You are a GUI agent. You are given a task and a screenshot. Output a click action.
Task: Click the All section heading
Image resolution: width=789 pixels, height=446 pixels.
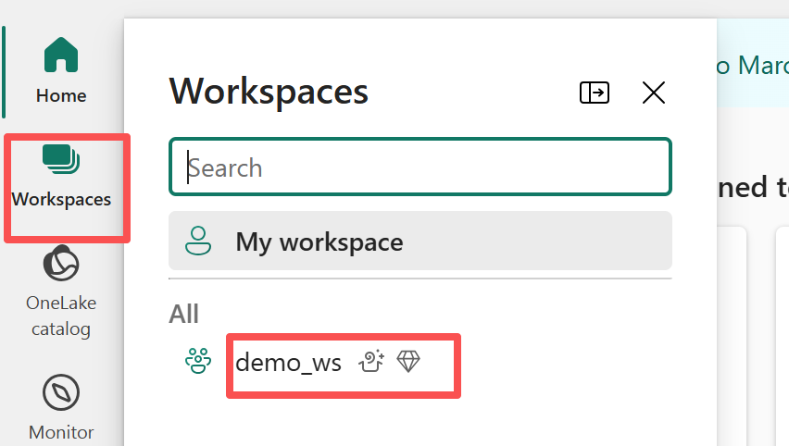(183, 315)
